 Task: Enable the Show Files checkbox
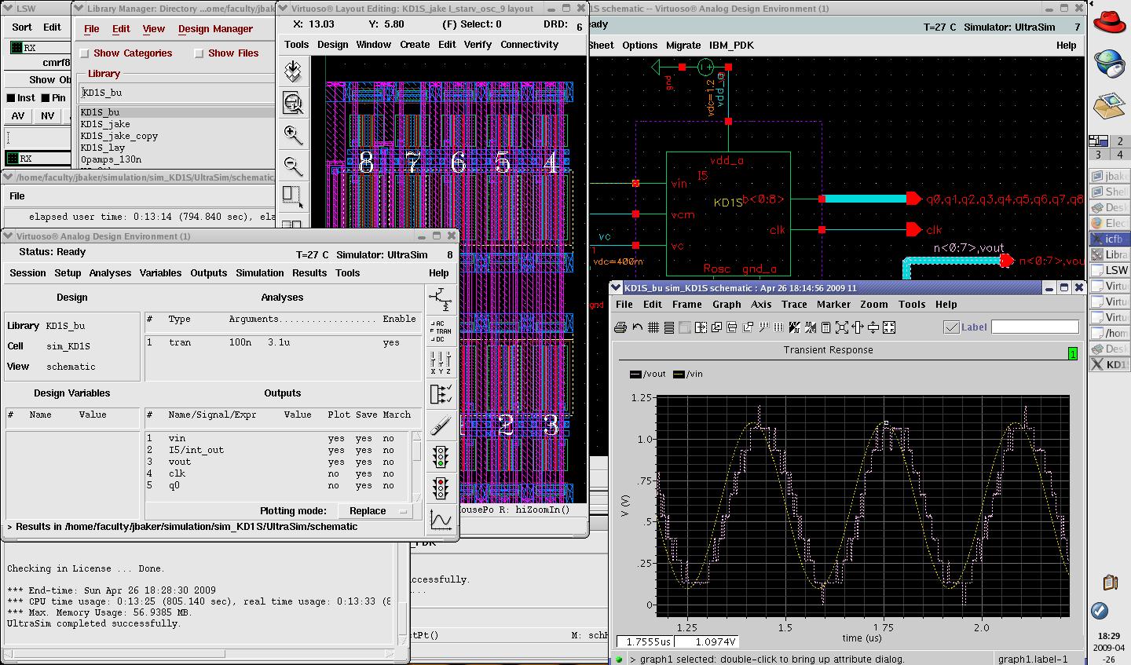[x=199, y=53]
